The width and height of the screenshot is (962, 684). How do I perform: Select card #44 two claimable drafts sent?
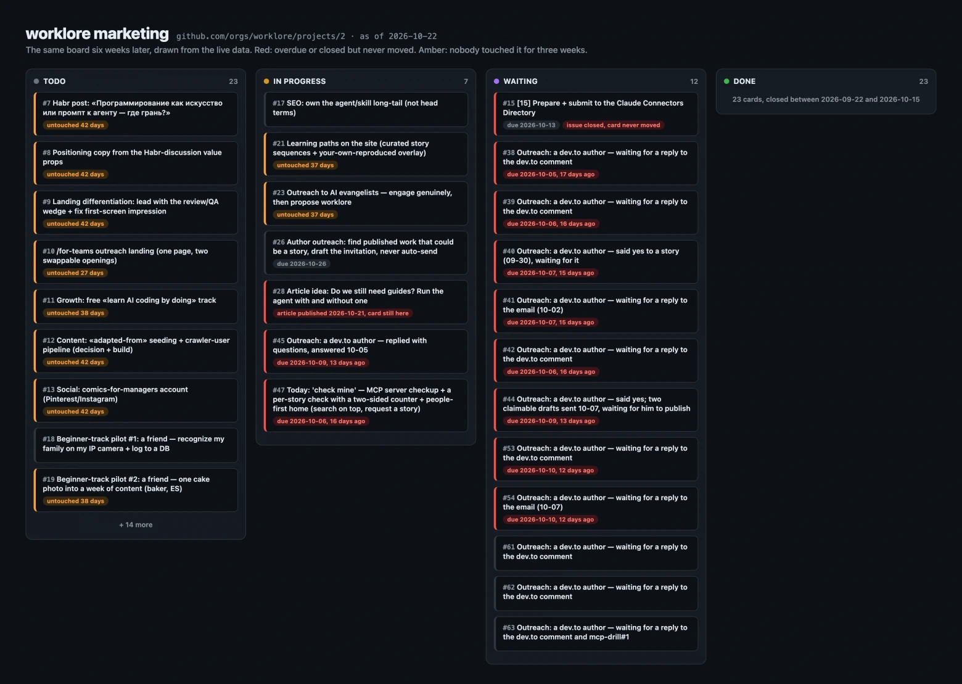tap(596, 410)
